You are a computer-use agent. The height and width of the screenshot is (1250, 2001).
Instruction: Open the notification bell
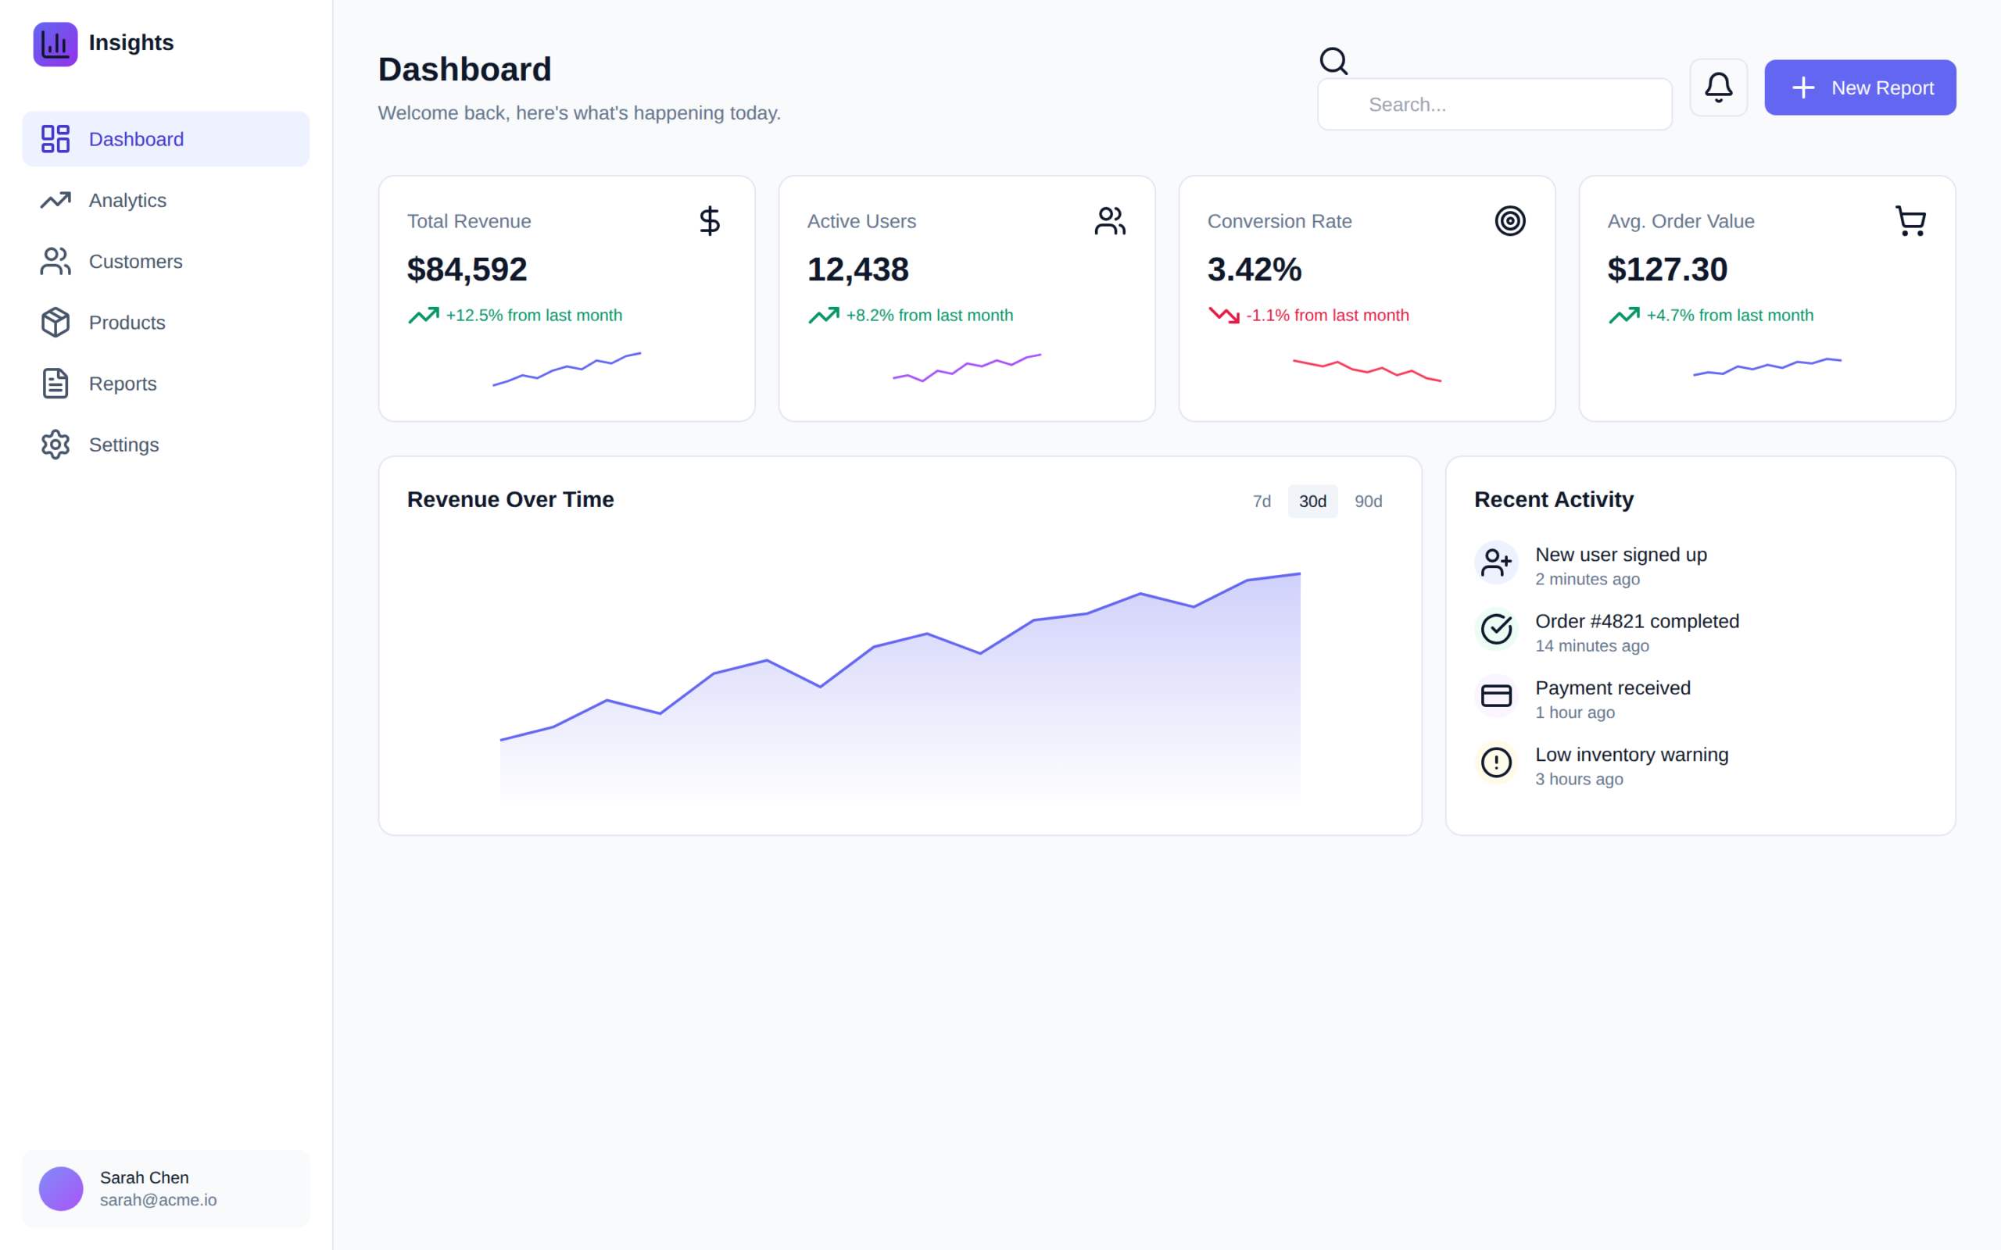(x=1718, y=87)
